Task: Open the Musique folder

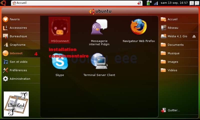Action: [x=179, y=53]
